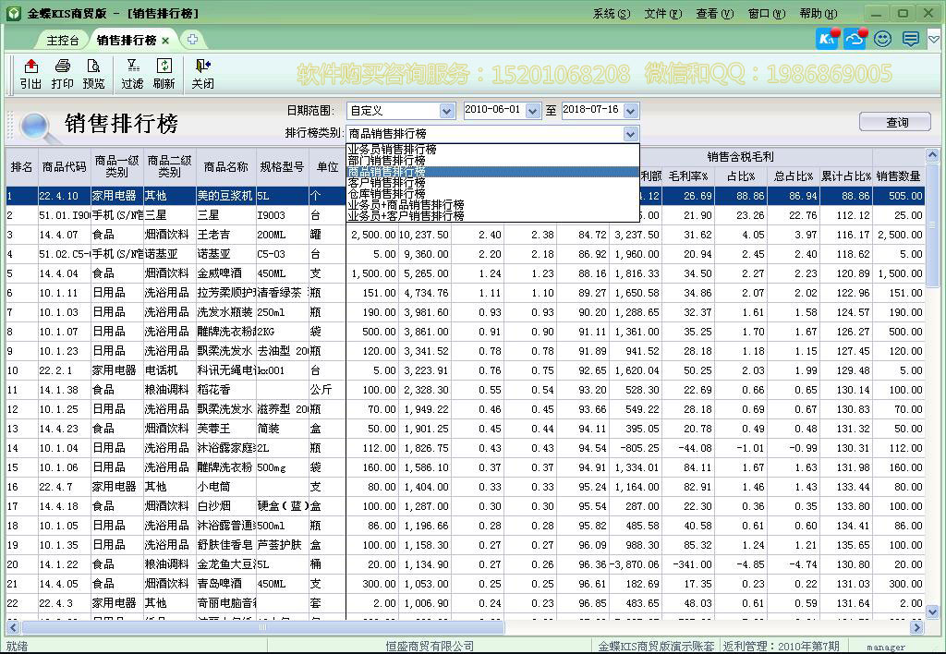Click the smiley face feedback icon
Image resolution: width=946 pixels, height=654 pixels.
tap(882, 39)
